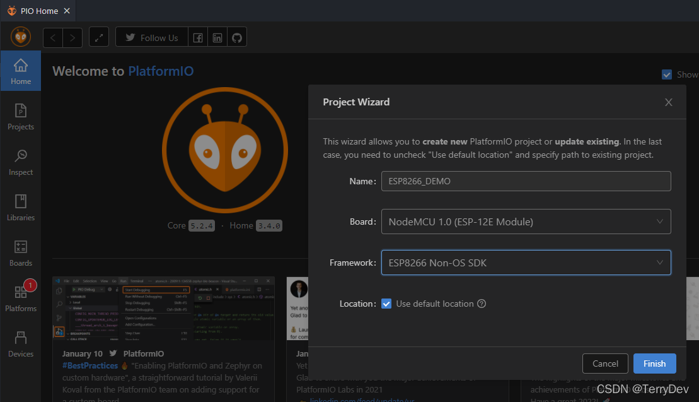
Task: Close the Project Wizard dialog with X
Action: click(668, 102)
